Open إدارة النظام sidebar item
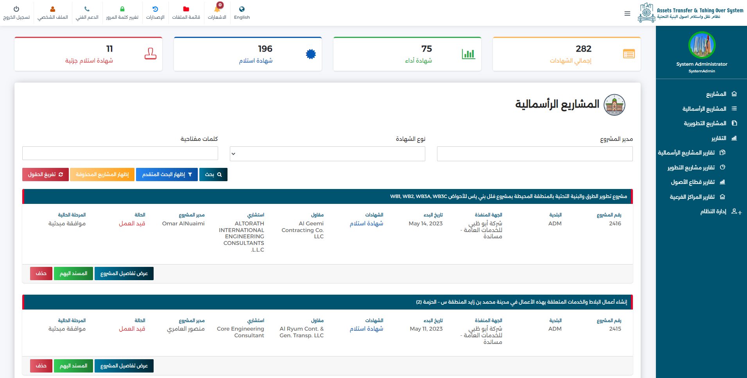The width and height of the screenshot is (747, 378). (713, 212)
